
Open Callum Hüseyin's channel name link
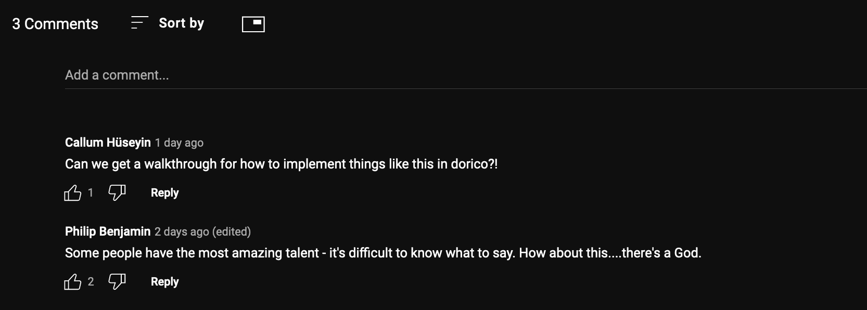(108, 143)
